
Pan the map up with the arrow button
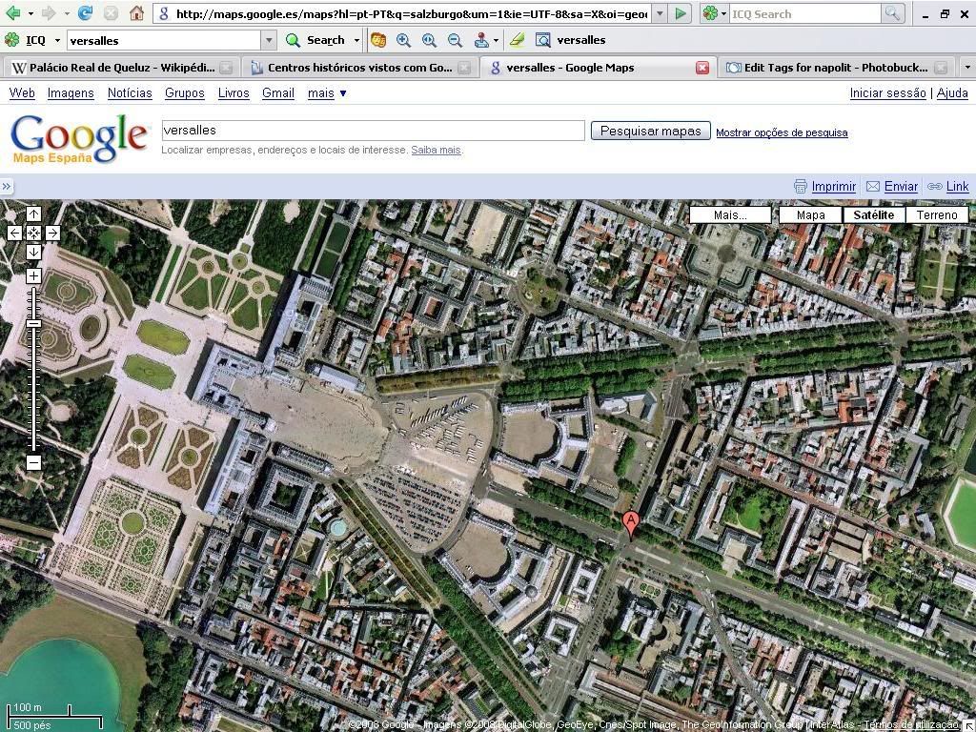pyautogui.click(x=33, y=213)
